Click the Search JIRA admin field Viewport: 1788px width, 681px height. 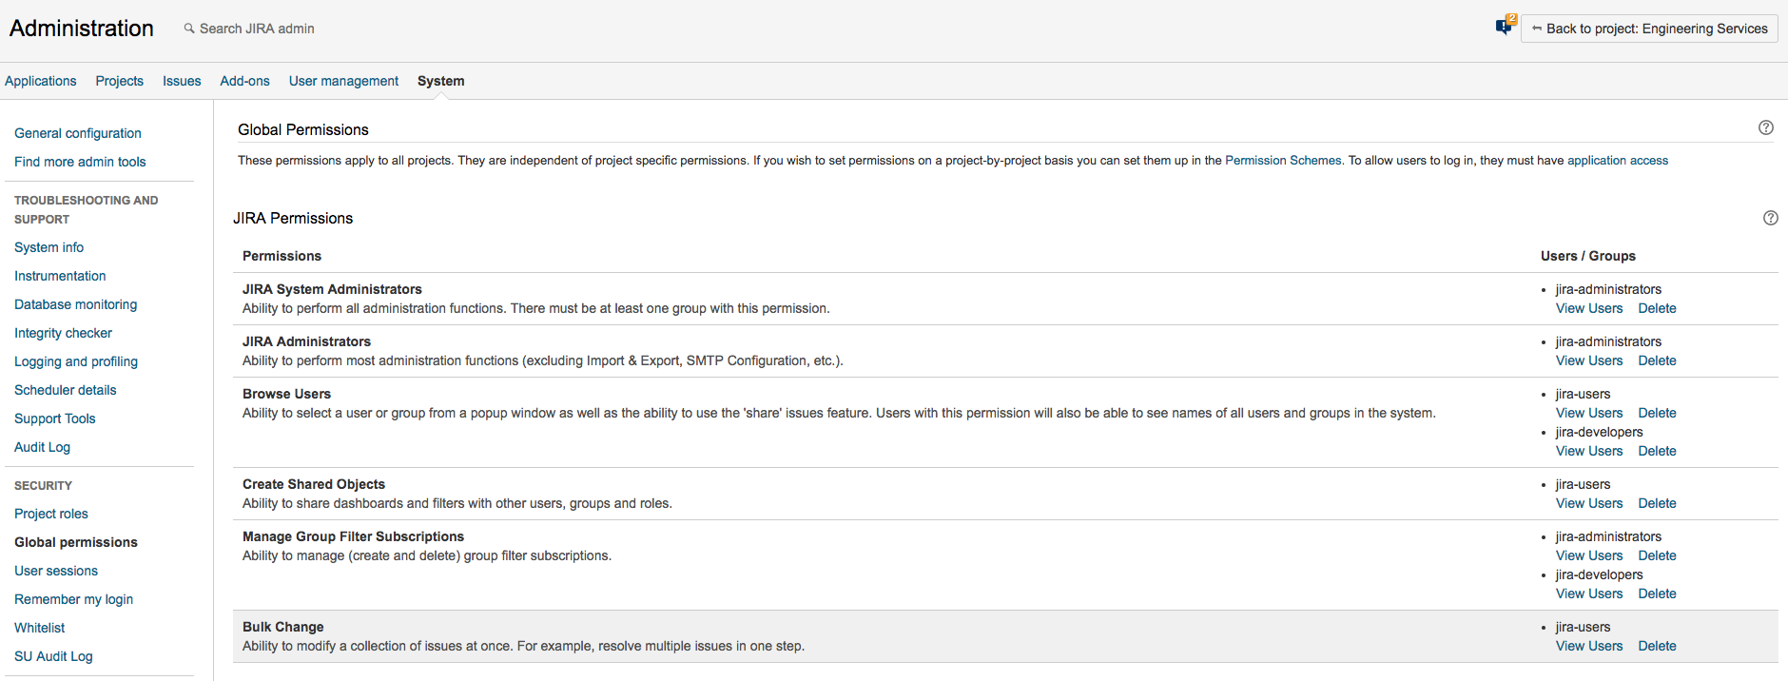[257, 29]
